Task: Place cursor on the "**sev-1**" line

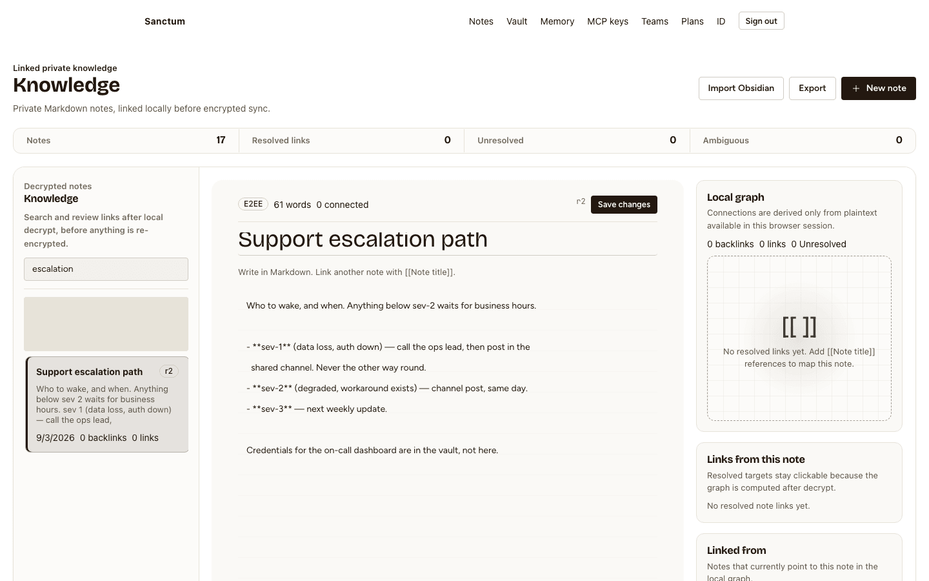Action: (388, 347)
